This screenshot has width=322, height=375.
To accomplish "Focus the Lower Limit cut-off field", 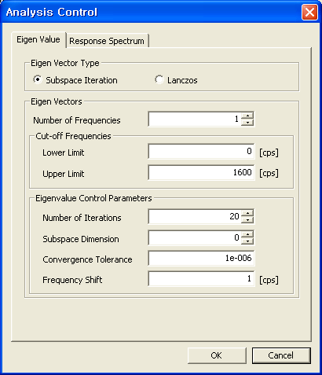I will click(x=201, y=151).
